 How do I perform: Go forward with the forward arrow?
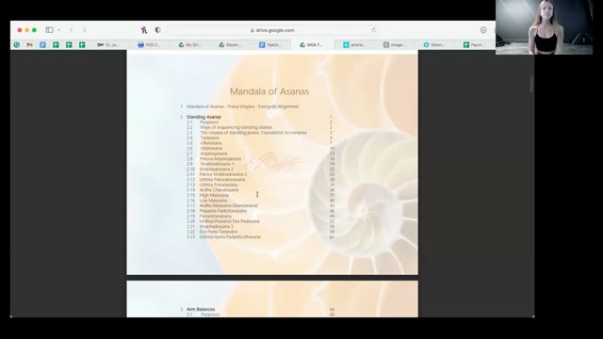pos(84,30)
